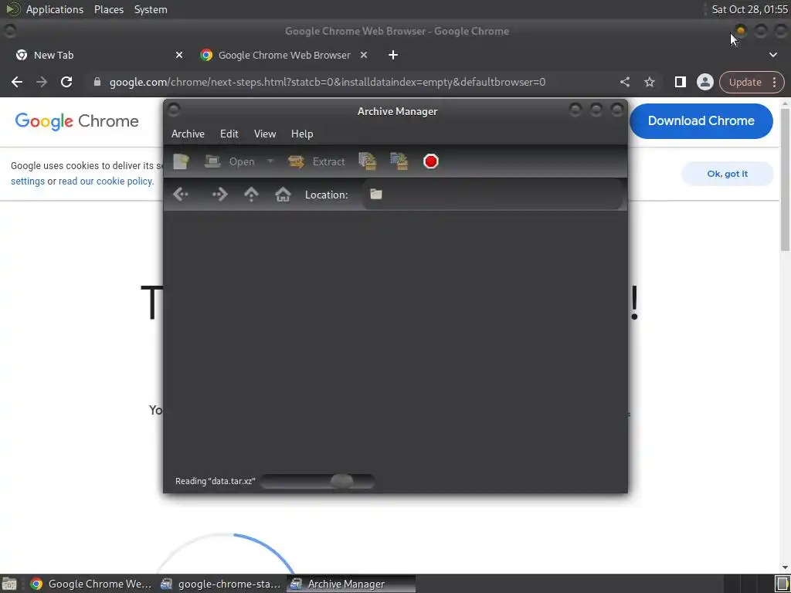Screen dimensions: 791x593
Task: Close the New Tab browser tab
Action: click(179, 55)
